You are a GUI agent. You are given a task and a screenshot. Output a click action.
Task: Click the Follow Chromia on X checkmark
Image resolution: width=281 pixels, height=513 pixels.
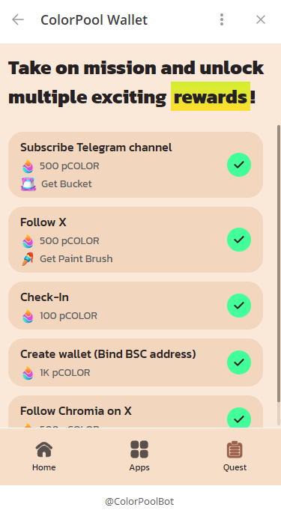[x=239, y=418]
